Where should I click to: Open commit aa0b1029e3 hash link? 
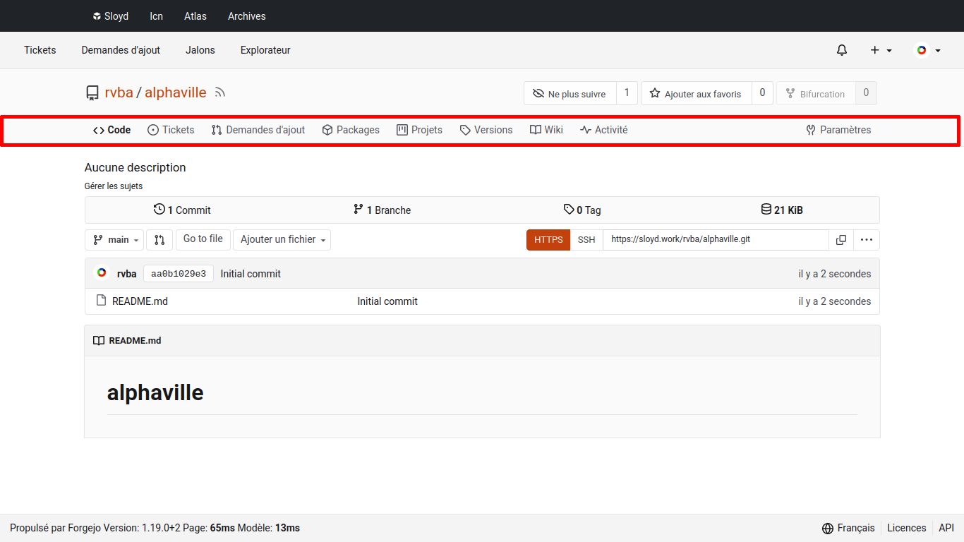[179, 274]
